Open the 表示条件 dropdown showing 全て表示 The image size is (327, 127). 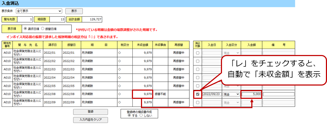tap(39, 11)
